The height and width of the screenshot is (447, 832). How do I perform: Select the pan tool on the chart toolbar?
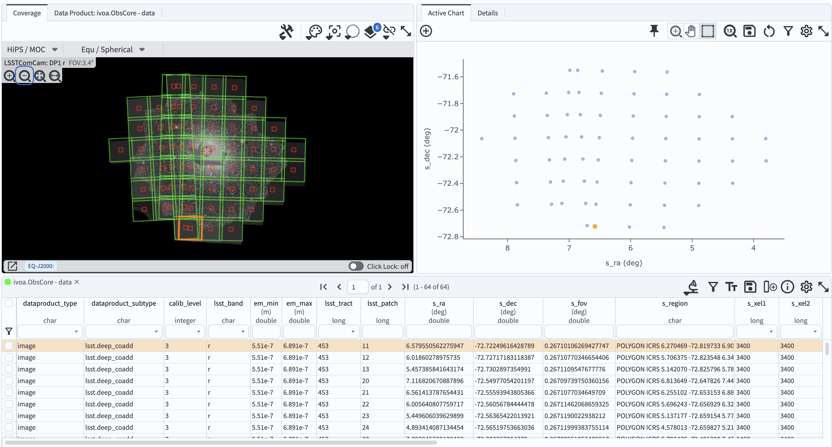tap(691, 31)
